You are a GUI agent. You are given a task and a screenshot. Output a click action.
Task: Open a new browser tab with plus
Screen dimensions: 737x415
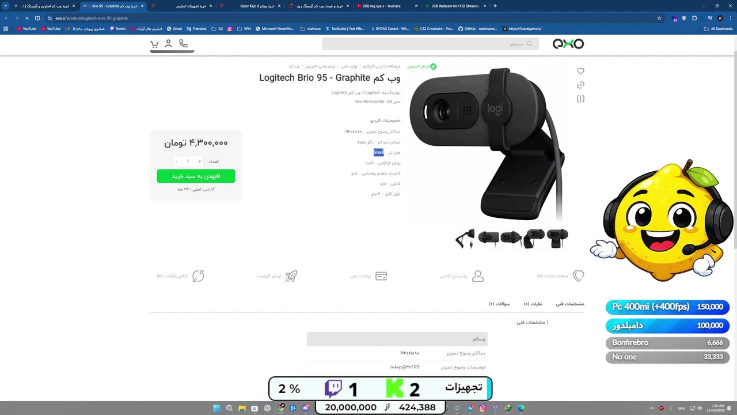point(495,6)
